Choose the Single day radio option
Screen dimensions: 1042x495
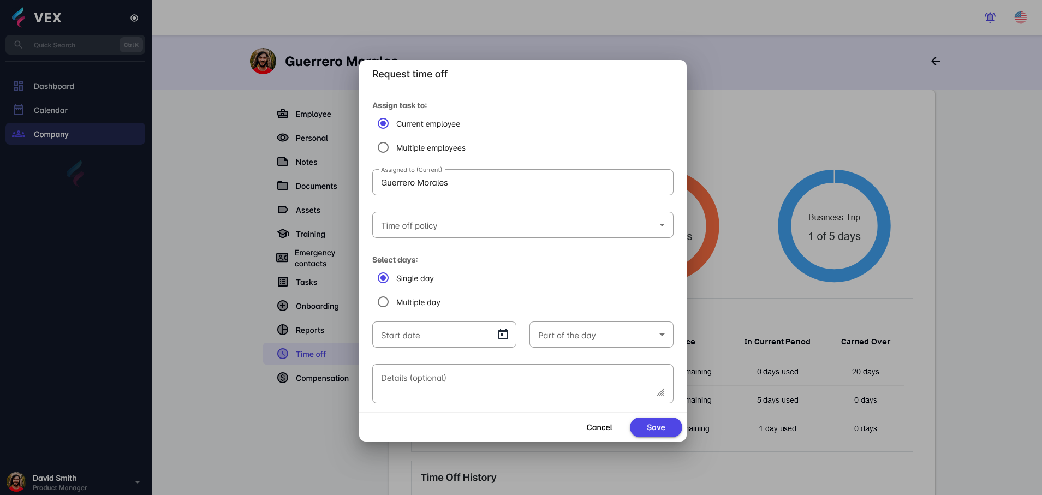tap(383, 278)
